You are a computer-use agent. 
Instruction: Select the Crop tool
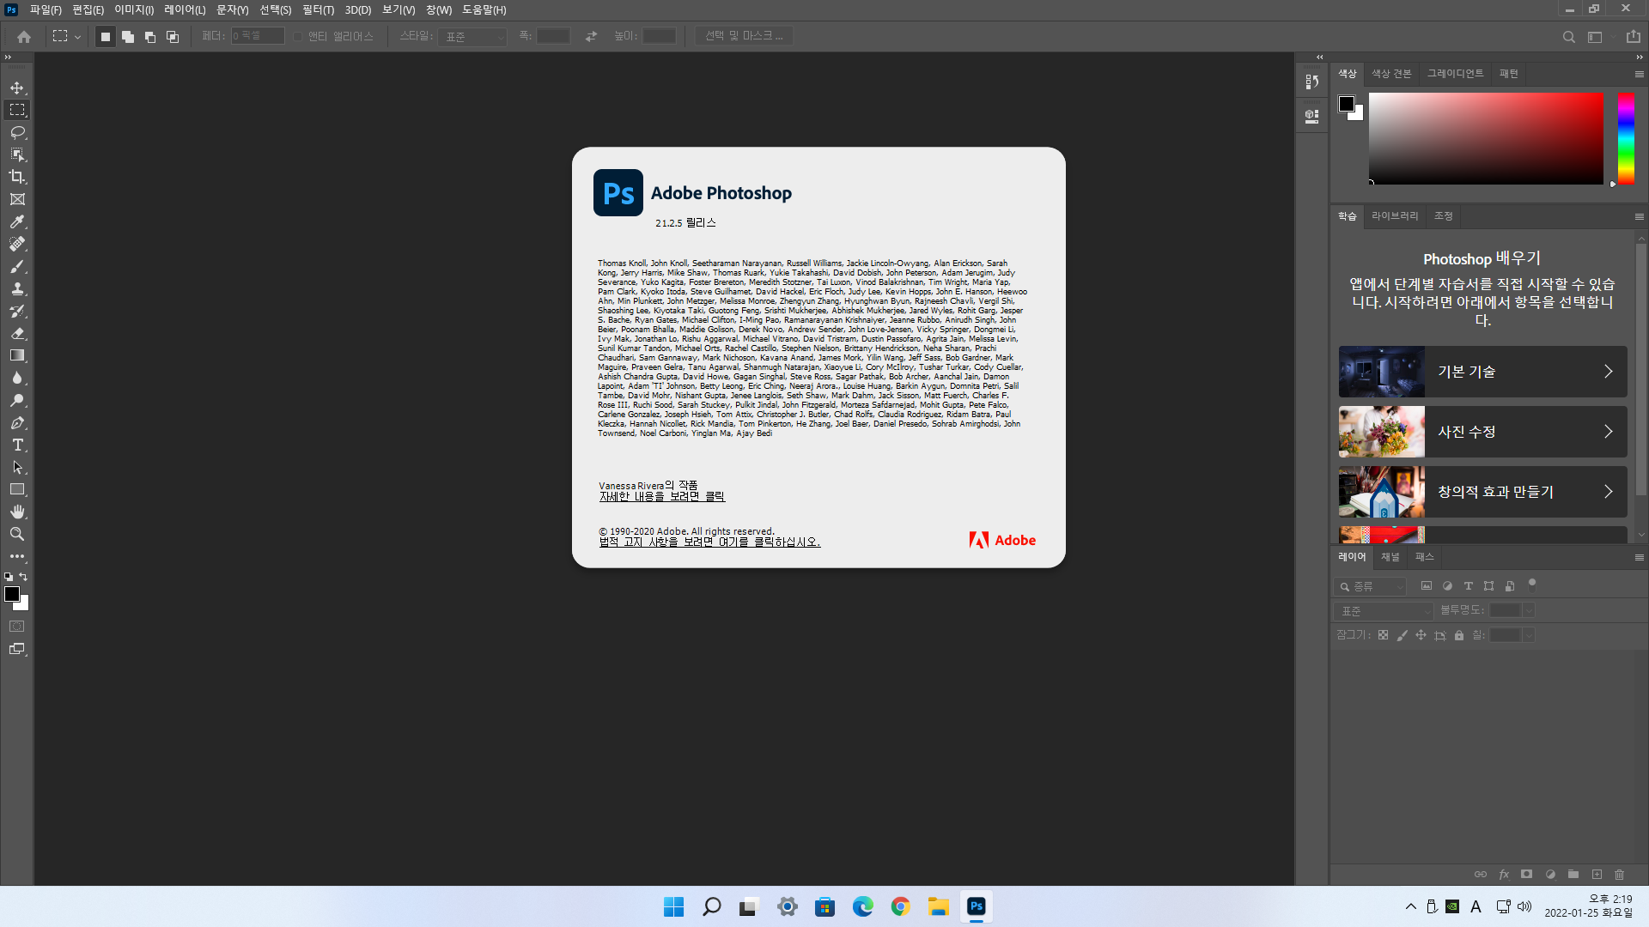point(17,177)
